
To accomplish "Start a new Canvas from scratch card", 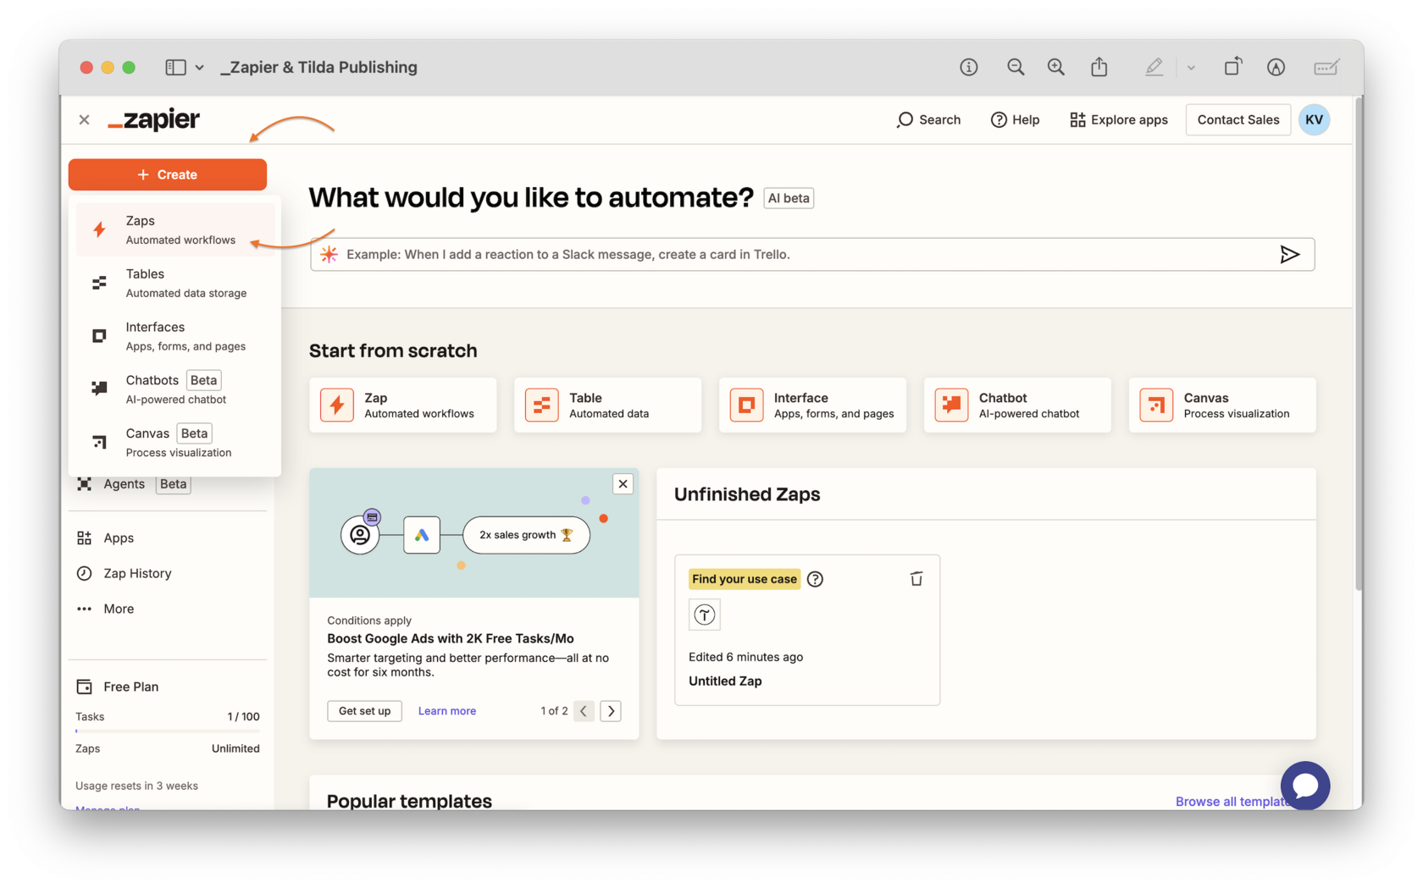I will coord(1222,405).
